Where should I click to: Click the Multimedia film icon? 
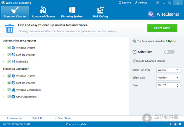click(x=13, y=62)
